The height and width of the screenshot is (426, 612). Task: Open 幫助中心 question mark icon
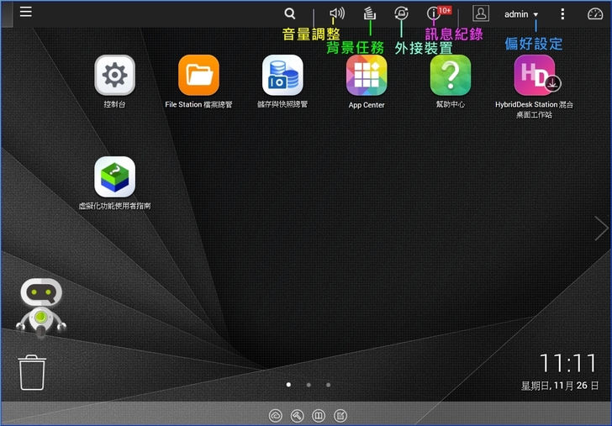click(451, 75)
